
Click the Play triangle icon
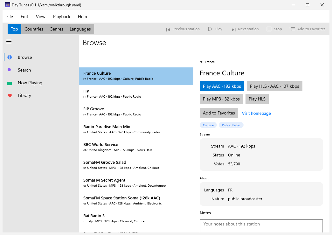[210, 29]
